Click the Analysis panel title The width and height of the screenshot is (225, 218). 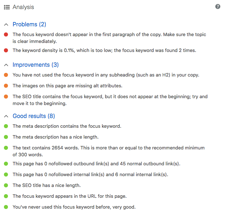click(x=23, y=7)
